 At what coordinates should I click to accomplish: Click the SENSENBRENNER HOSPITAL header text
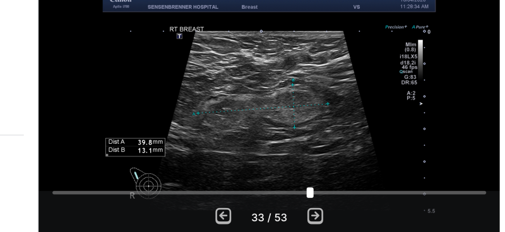tap(182, 7)
